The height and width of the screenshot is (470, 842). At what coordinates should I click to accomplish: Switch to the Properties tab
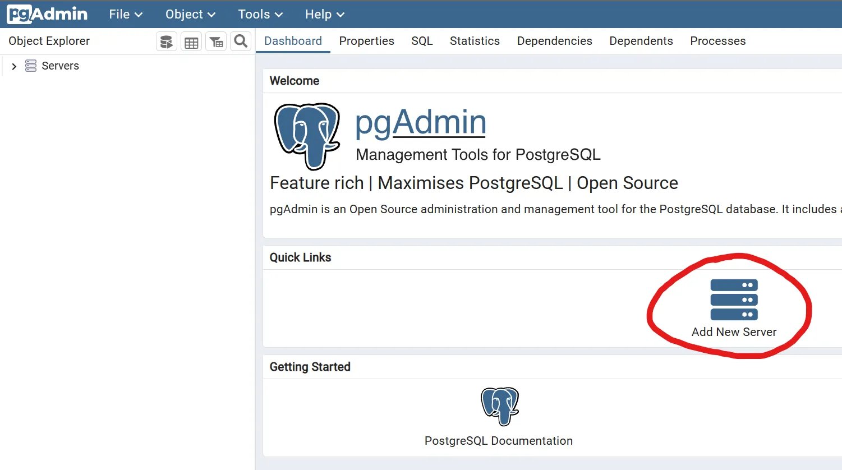pyautogui.click(x=366, y=41)
